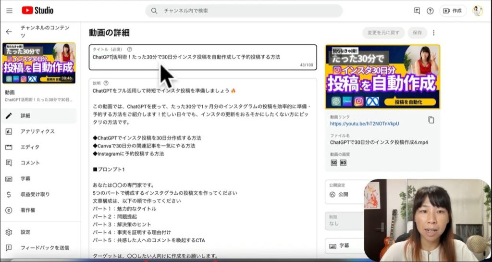
Task: Expand the 制限 restrictions box
Action: [344, 220]
